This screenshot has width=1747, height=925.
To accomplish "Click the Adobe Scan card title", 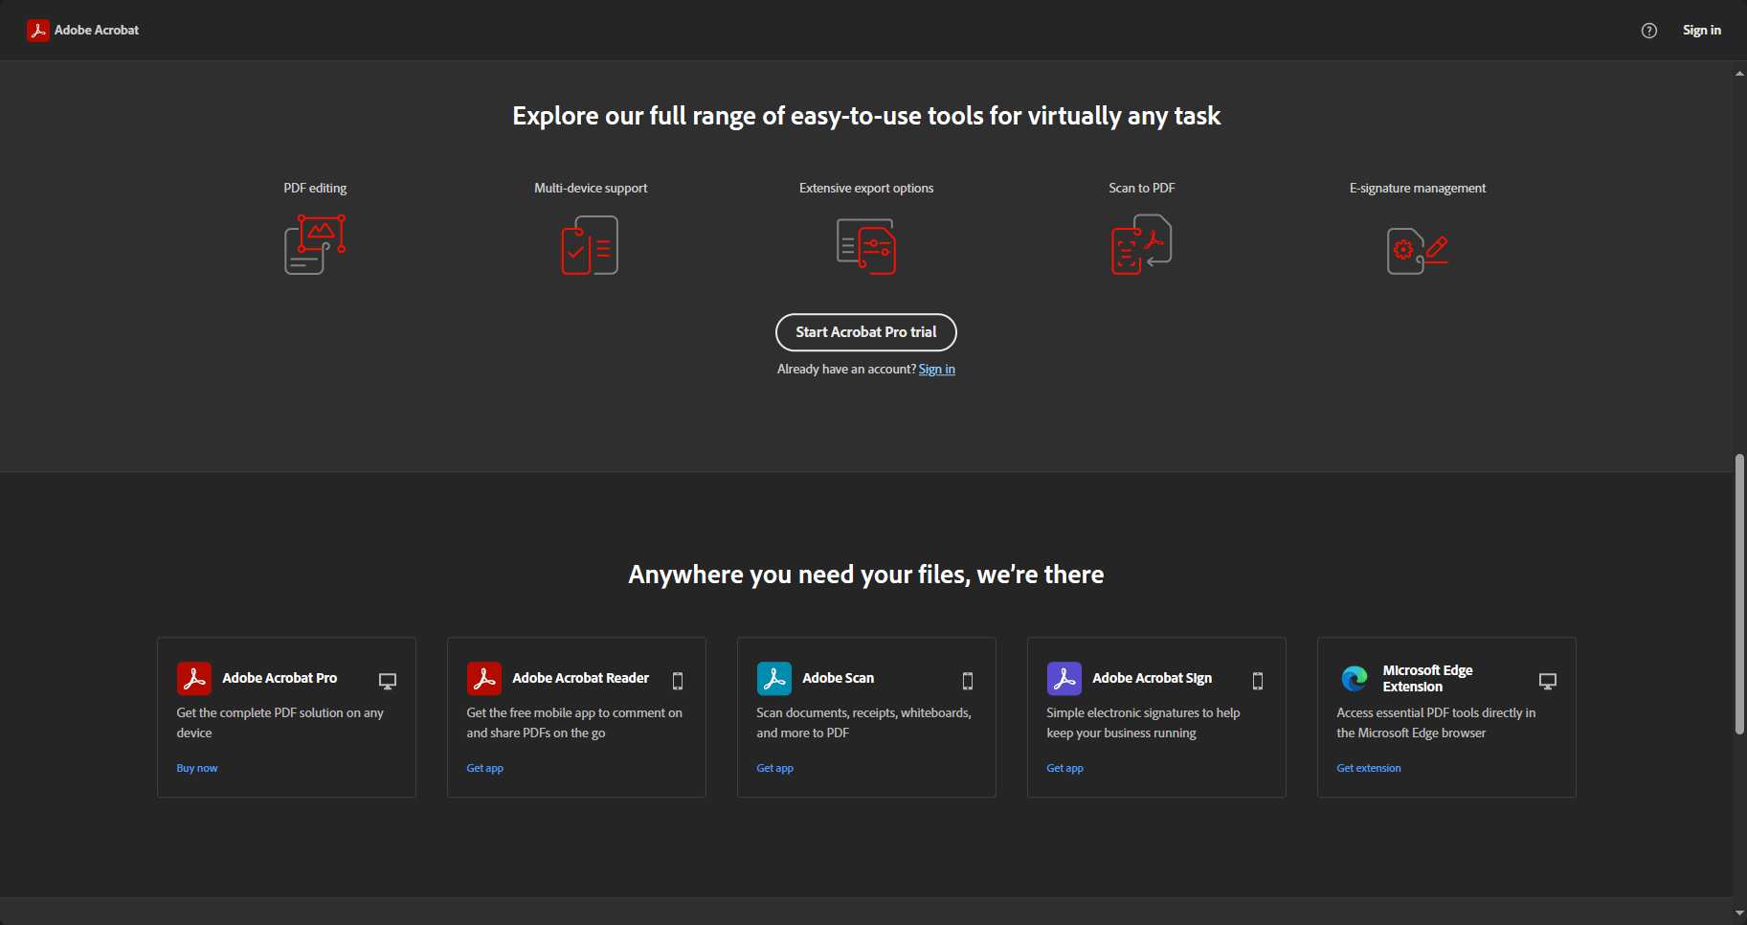I will [x=839, y=678].
